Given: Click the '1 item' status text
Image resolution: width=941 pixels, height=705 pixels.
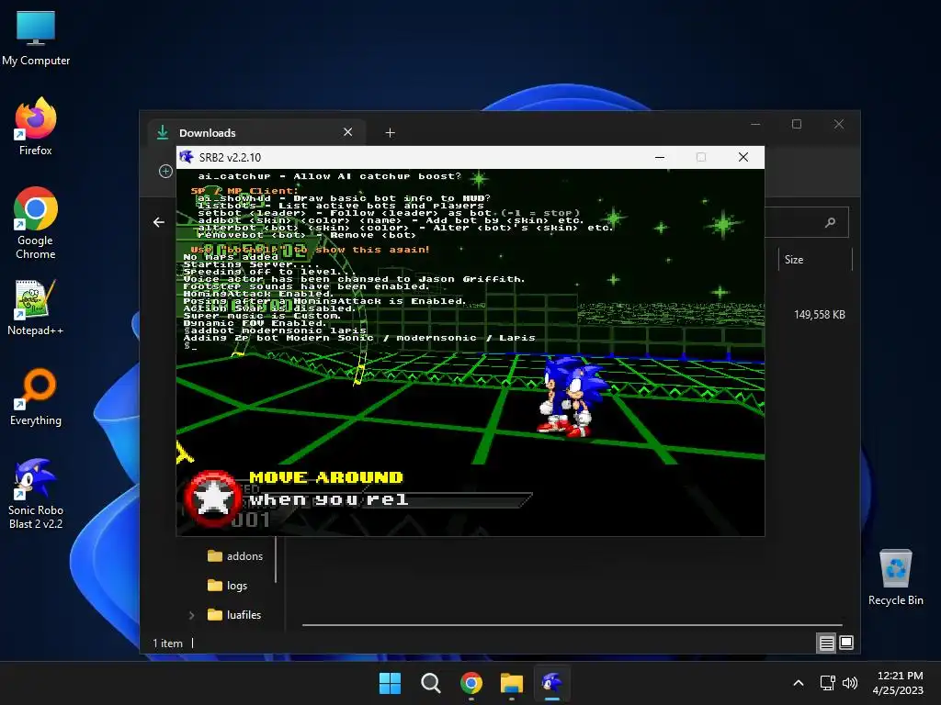Looking at the screenshot, I should click(x=167, y=643).
